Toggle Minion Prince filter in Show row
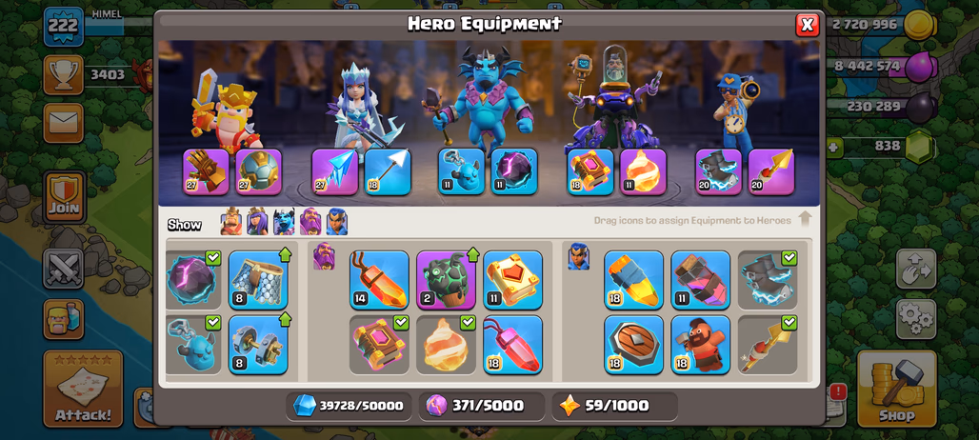The width and height of the screenshot is (979, 440). pyautogui.click(x=284, y=222)
